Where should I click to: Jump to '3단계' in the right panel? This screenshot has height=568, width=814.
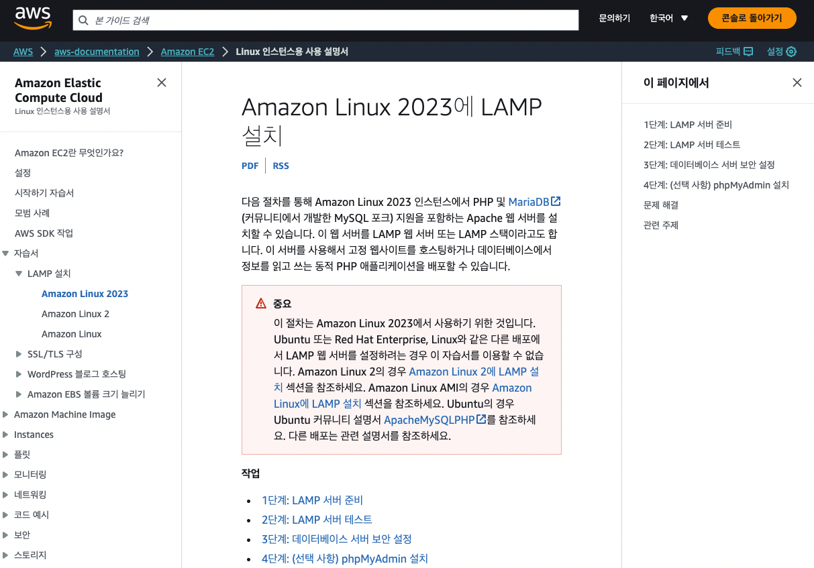pos(709,165)
